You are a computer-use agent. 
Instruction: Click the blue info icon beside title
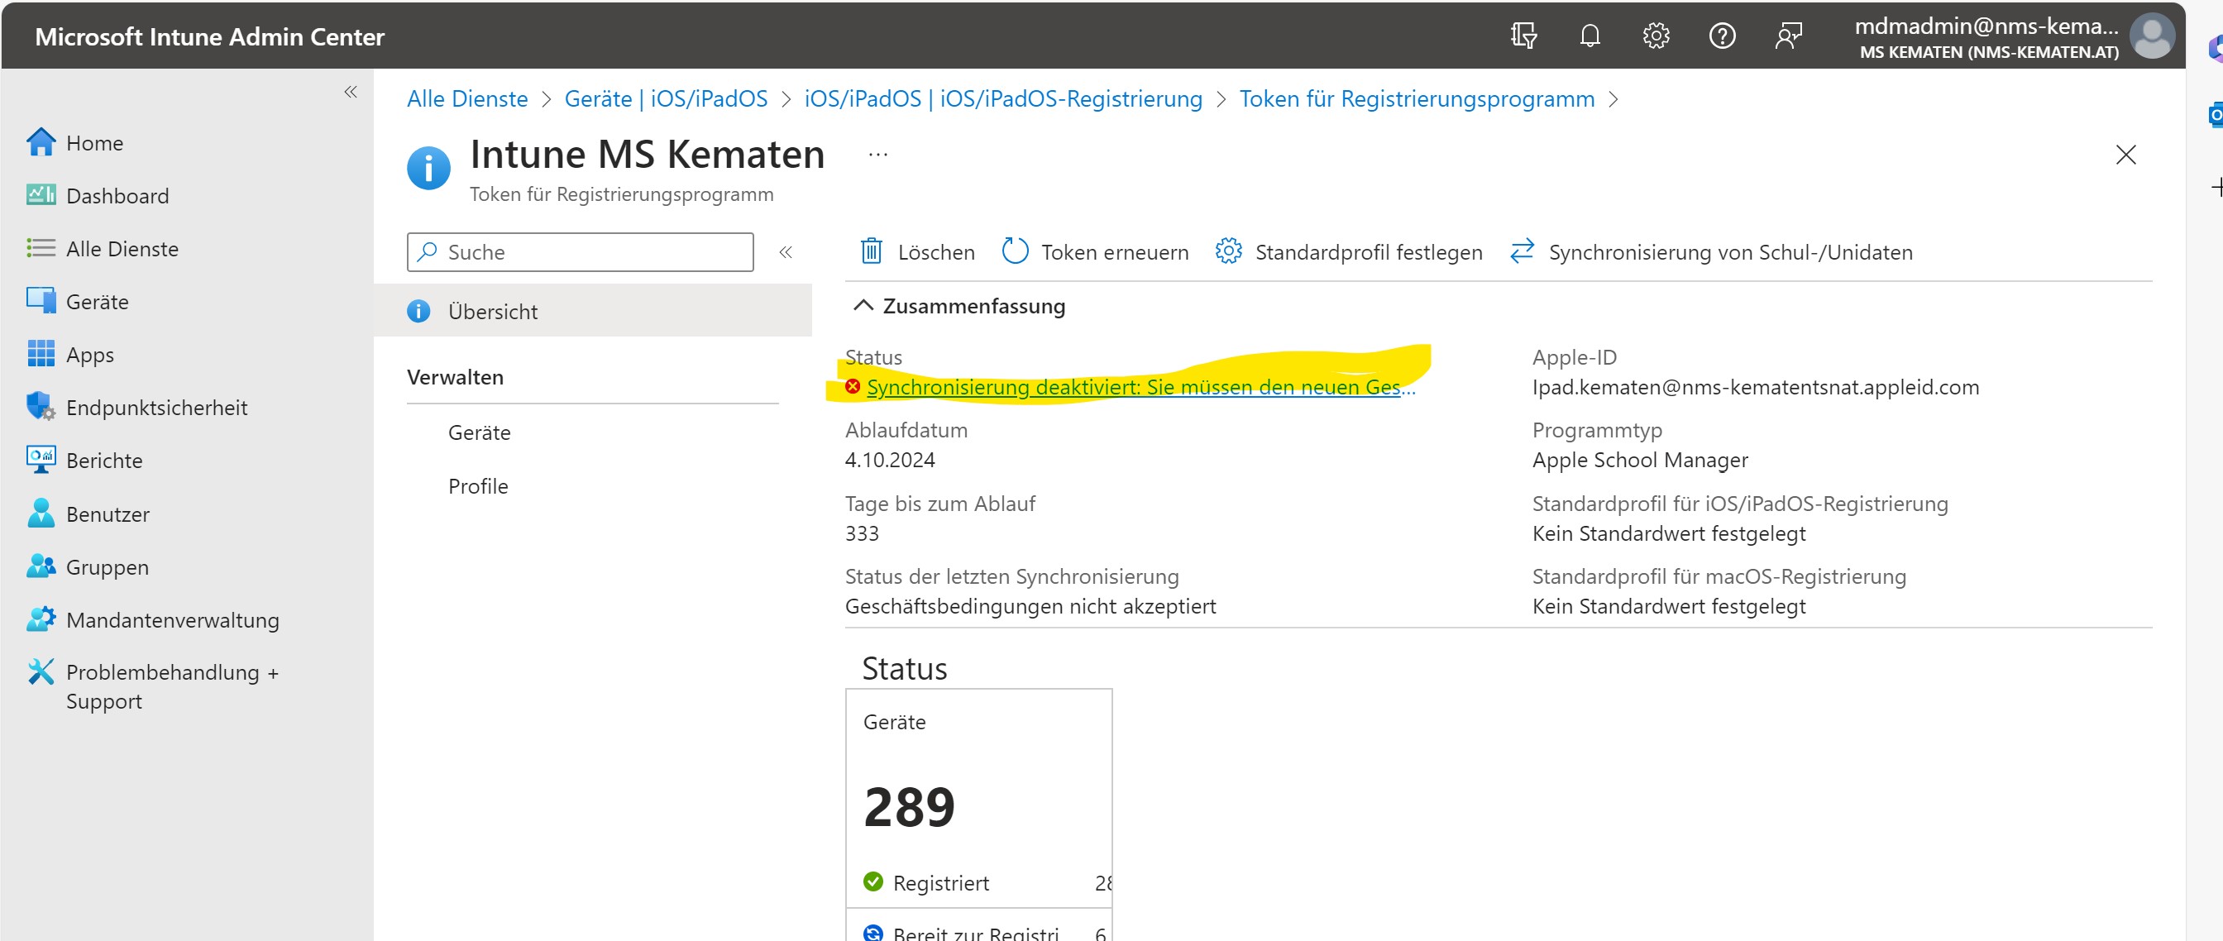click(428, 168)
